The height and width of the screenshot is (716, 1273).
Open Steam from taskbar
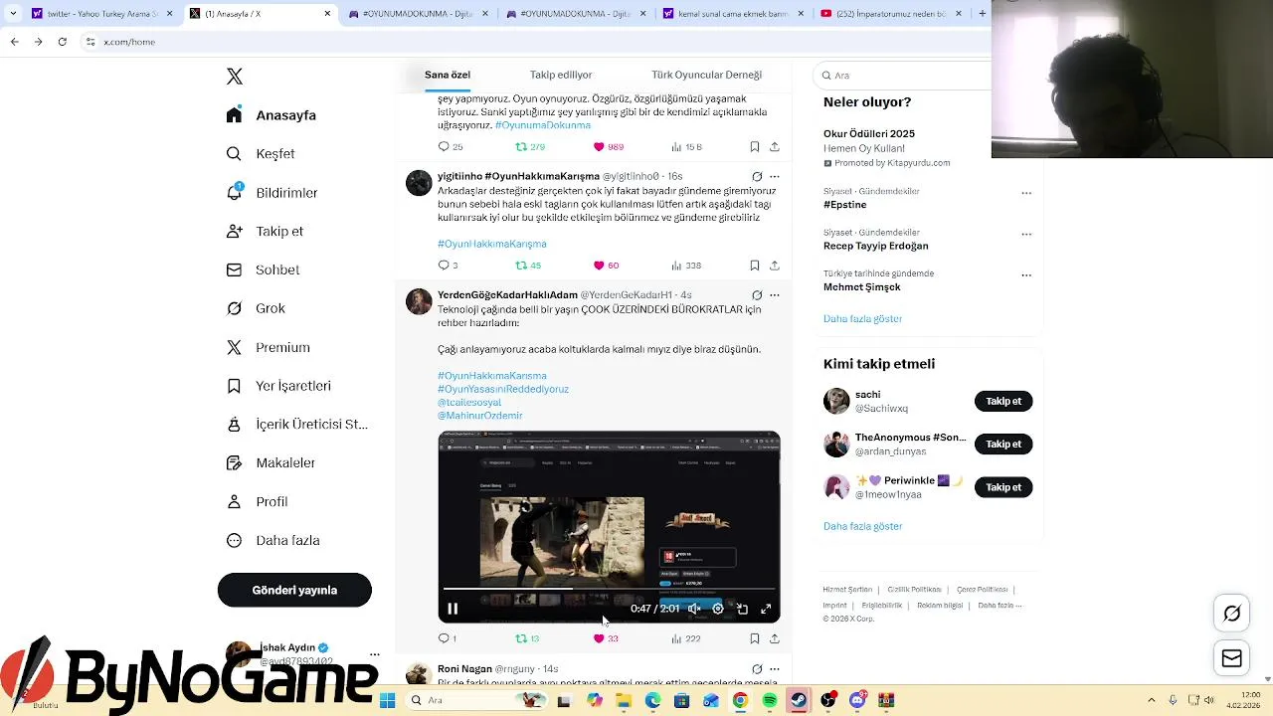799,701
